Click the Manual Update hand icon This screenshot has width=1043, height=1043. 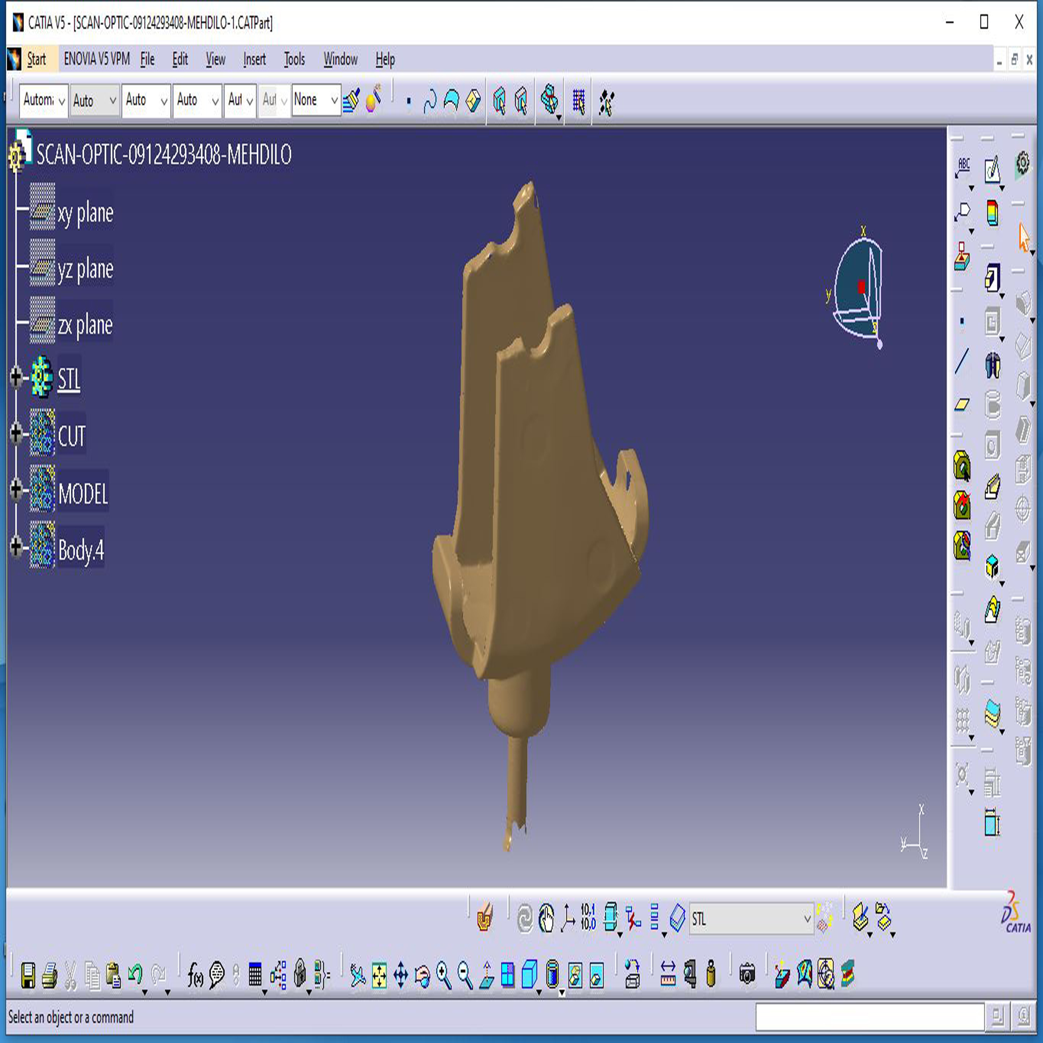[546, 918]
